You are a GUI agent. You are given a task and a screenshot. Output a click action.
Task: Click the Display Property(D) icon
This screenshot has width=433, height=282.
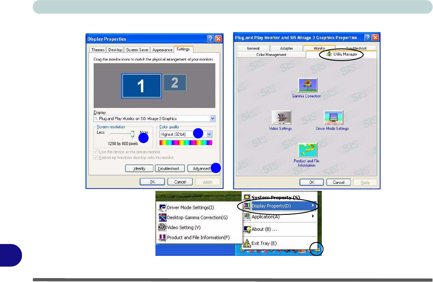tap(247, 206)
